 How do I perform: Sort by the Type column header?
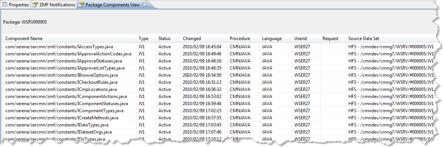(x=146, y=39)
